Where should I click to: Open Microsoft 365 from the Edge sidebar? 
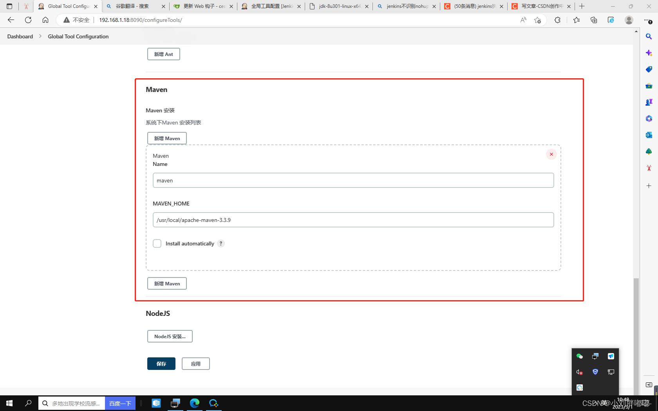pyautogui.click(x=649, y=119)
